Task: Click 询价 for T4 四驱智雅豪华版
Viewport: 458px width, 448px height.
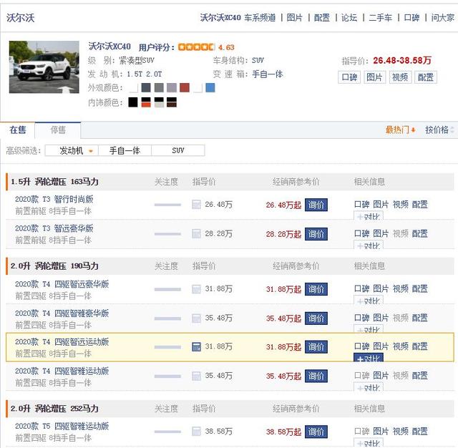Action: click(x=316, y=318)
